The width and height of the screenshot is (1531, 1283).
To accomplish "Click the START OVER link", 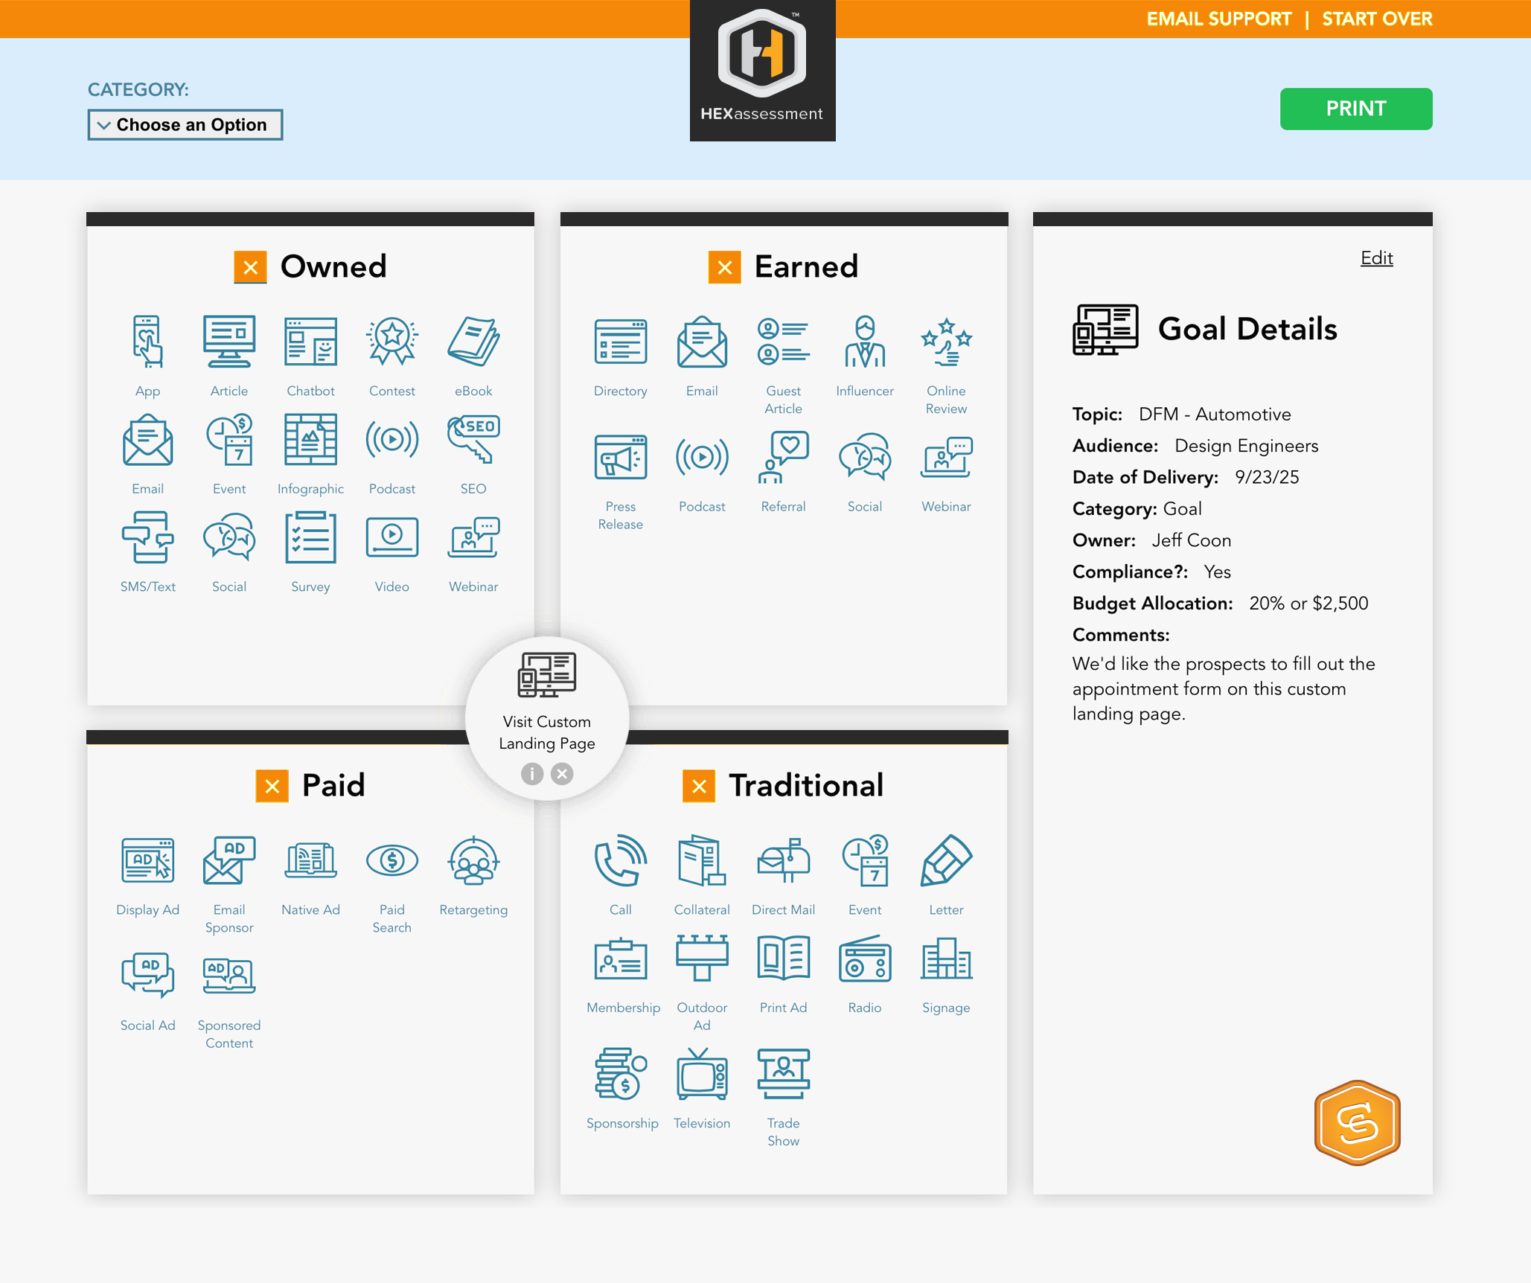I will tap(1377, 19).
